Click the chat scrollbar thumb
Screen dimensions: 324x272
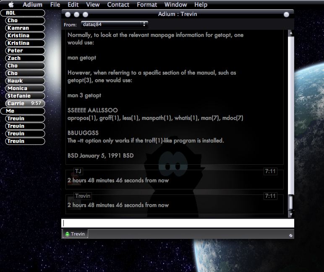(x=291, y=202)
